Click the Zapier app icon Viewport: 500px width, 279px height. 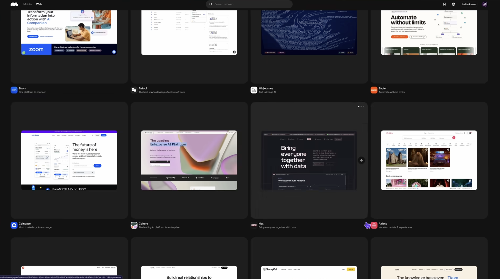pyautogui.click(x=374, y=90)
